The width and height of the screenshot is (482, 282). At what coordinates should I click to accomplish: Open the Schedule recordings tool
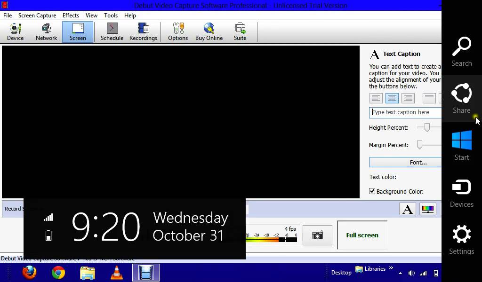(112, 32)
